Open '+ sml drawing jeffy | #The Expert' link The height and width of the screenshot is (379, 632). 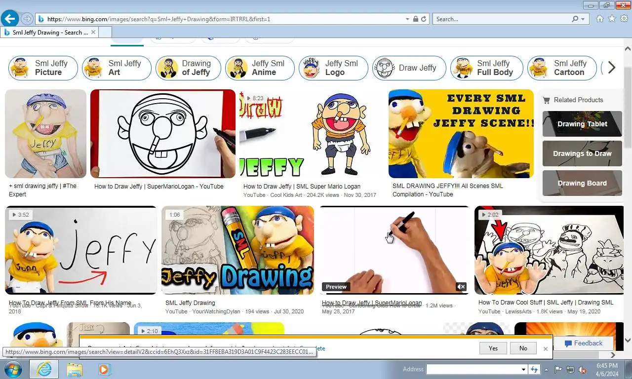(x=42, y=190)
